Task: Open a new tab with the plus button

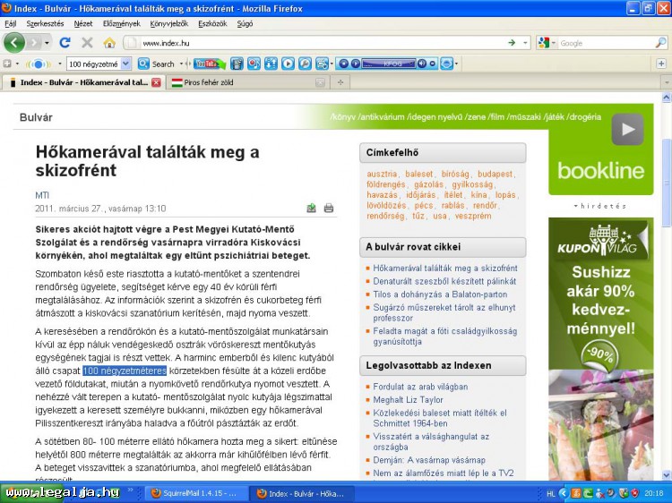Action: coord(340,82)
